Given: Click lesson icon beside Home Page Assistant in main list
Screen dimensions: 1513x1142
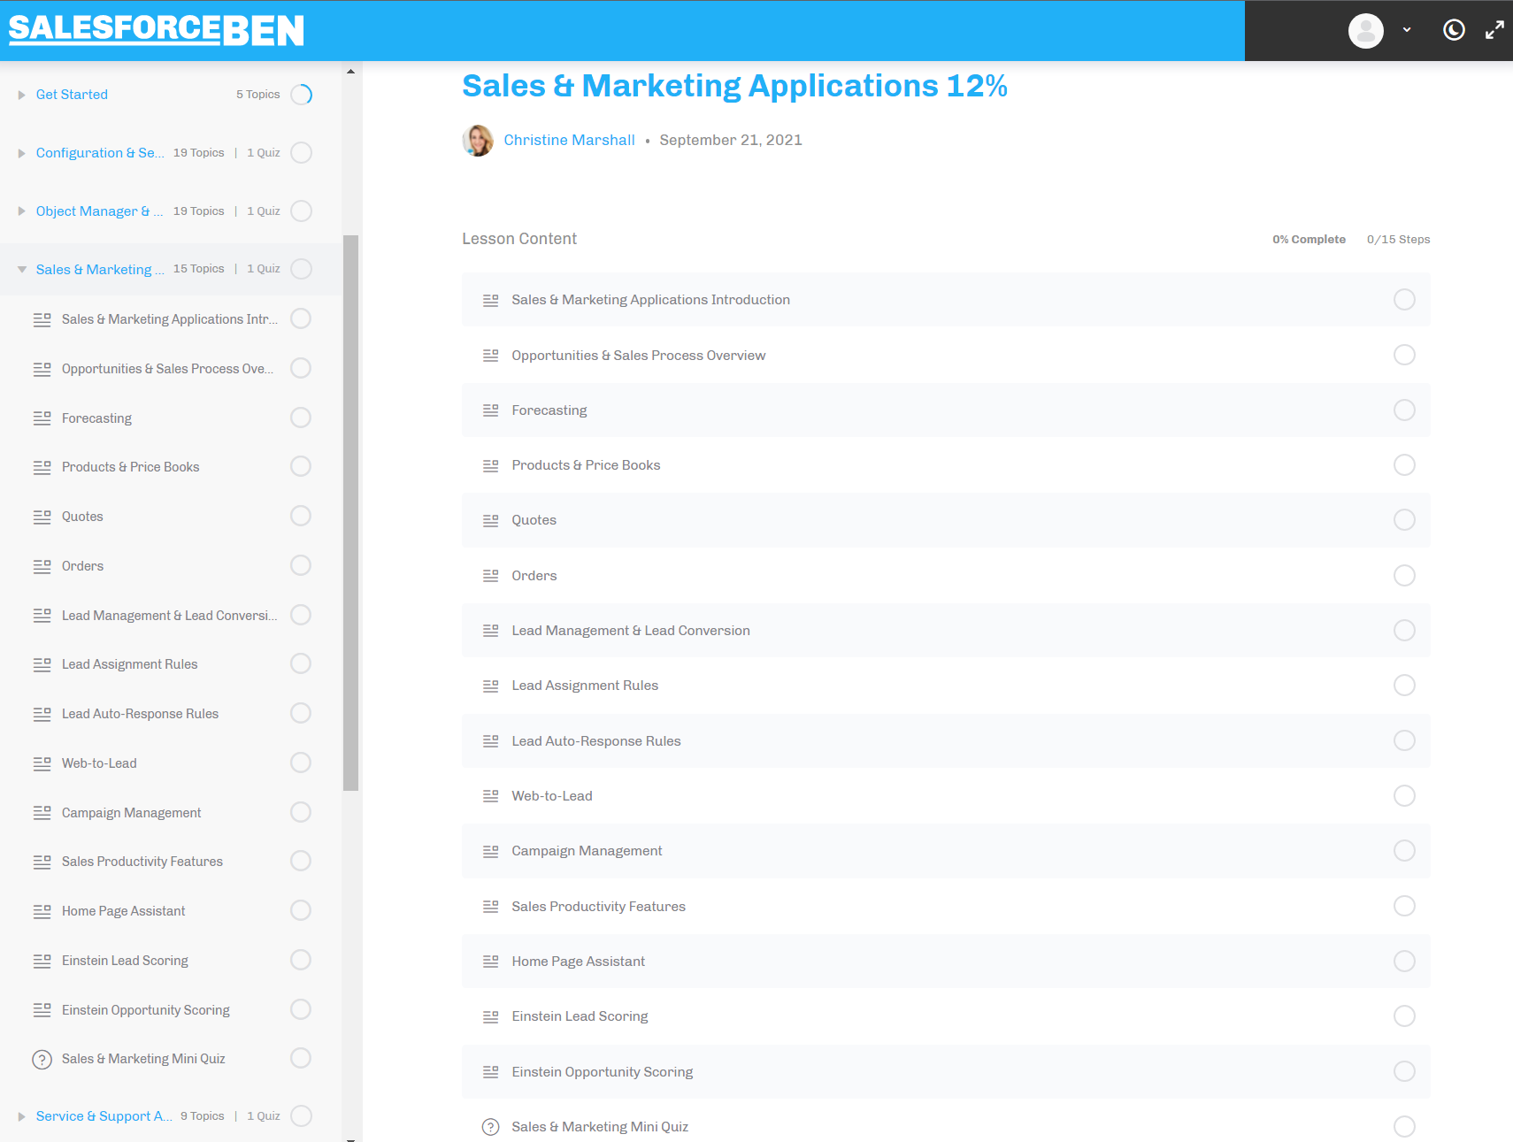Looking at the screenshot, I should point(490,962).
